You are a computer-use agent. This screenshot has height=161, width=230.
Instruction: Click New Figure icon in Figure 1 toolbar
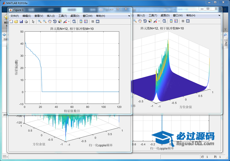click(11, 22)
